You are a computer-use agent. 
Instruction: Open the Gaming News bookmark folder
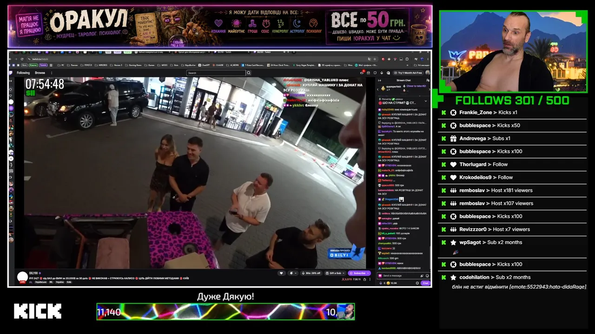[x=133, y=65]
